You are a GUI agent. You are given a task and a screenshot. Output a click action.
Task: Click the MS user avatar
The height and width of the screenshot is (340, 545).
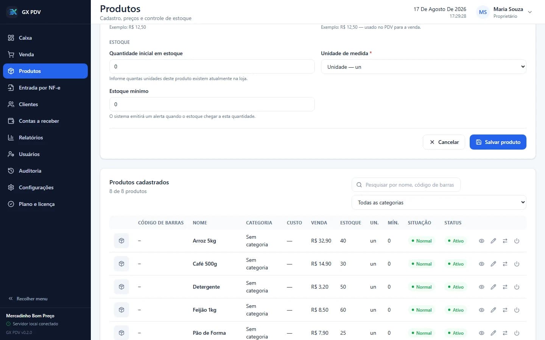point(483,12)
